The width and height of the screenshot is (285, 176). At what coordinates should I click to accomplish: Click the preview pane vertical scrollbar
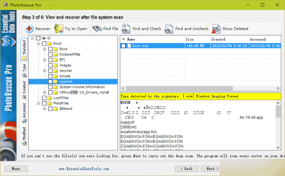coord(278,111)
